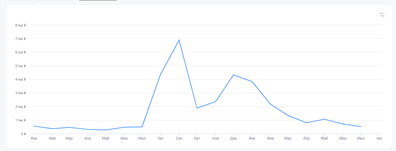Click the last Авг label at axis end
Viewport: 396px width, 151px height.
coord(379,138)
